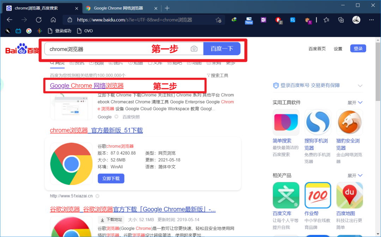Screen dimensions: 381x237
Task: Open the 设置 menu on Baidu
Action: pyautogui.click(x=338, y=49)
